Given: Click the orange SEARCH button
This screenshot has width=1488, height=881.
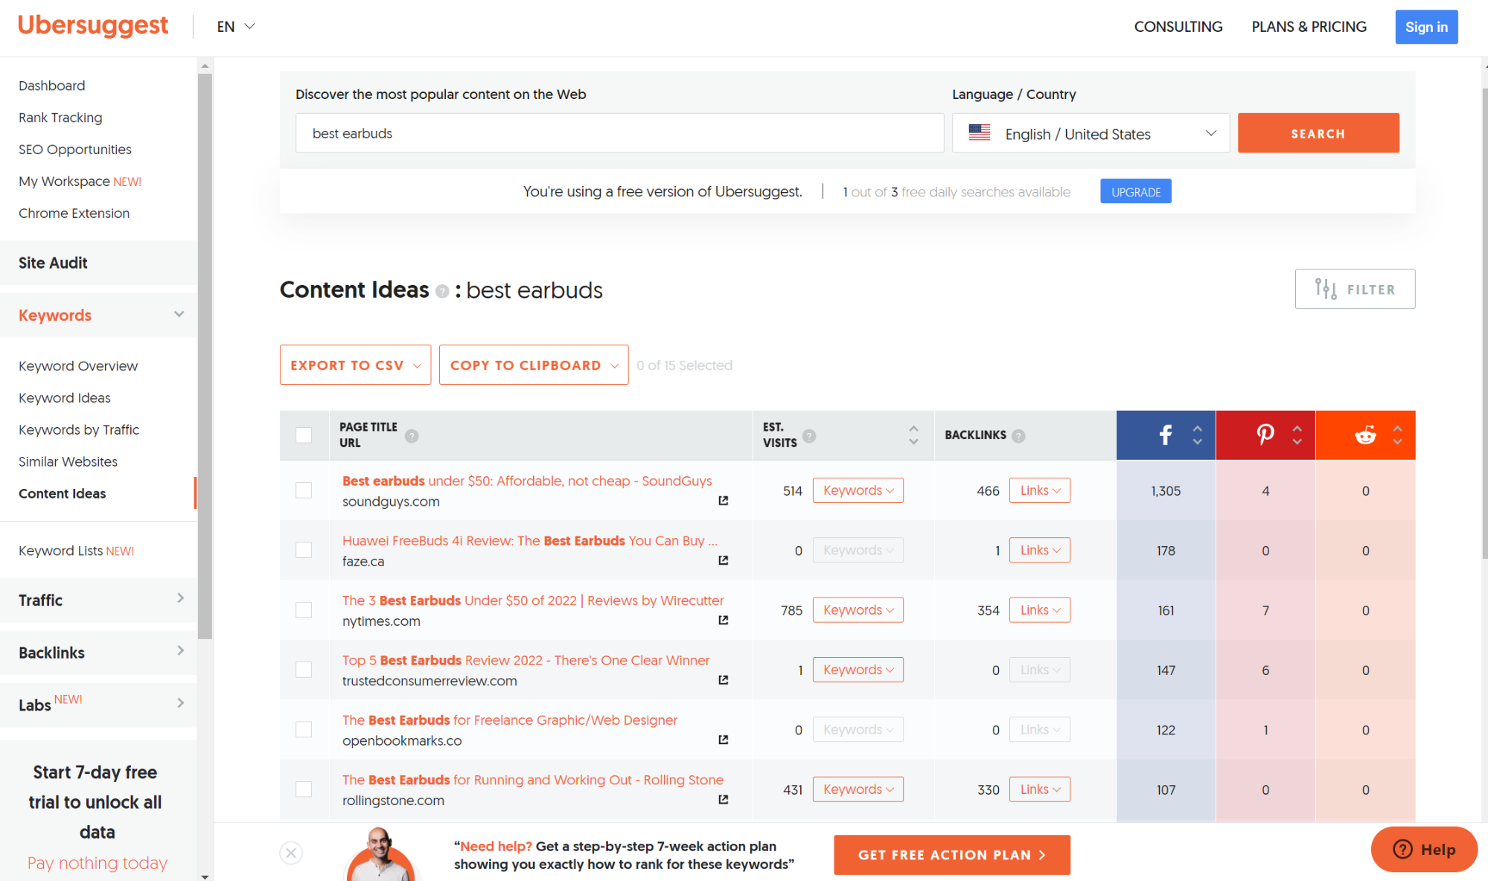Looking at the screenshot, I should point(1318,133).
